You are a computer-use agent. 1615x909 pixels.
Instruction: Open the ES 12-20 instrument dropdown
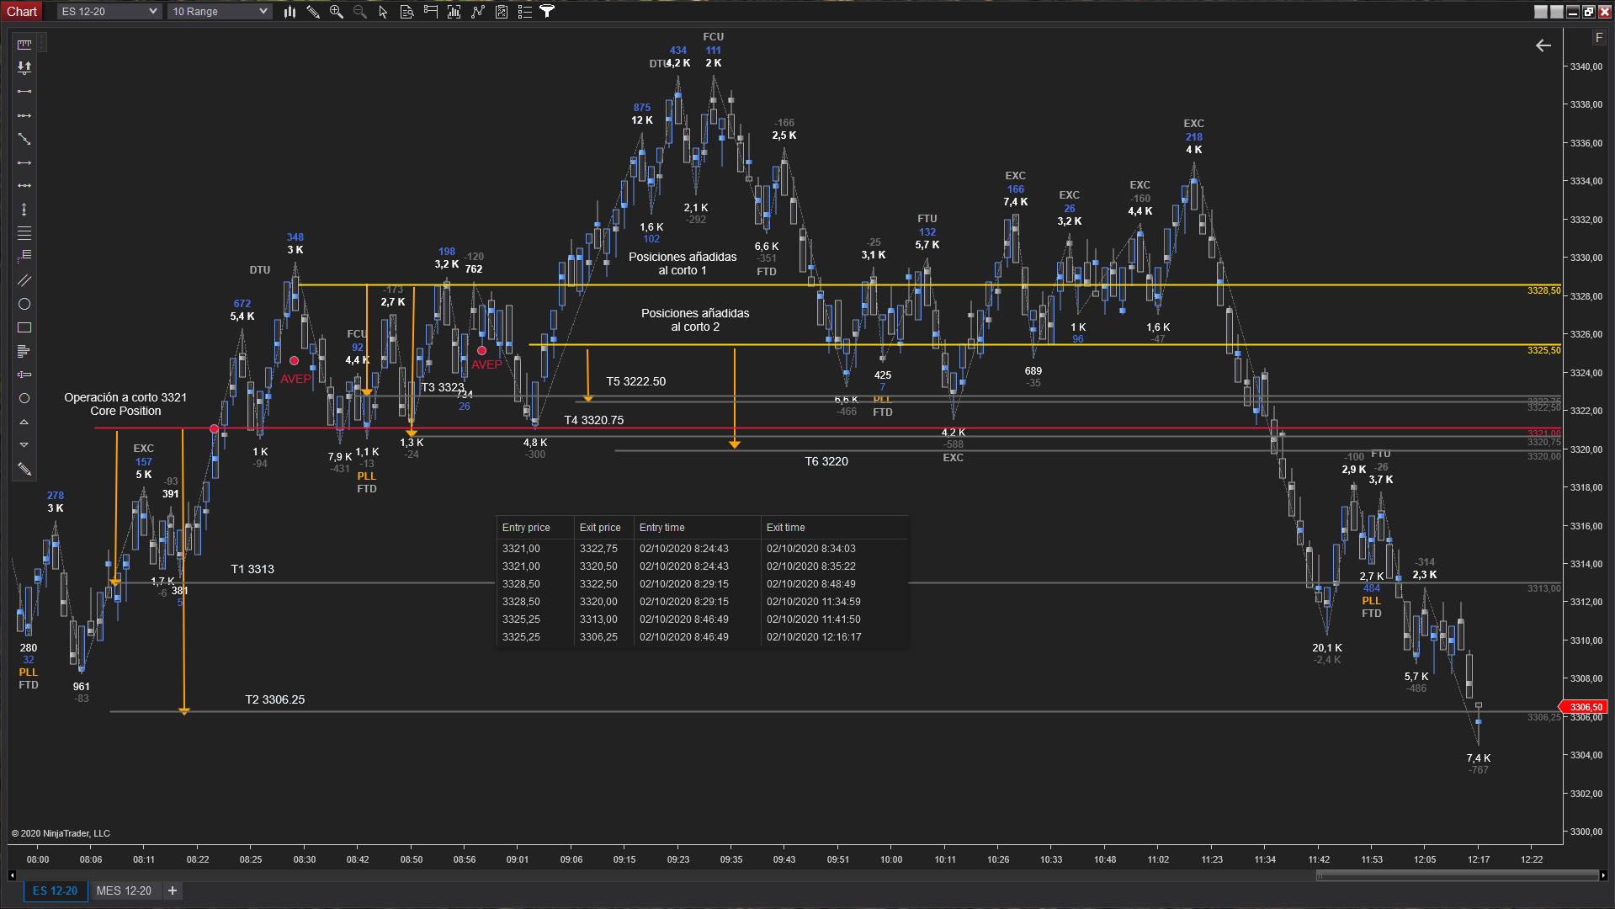coord(109,12)
